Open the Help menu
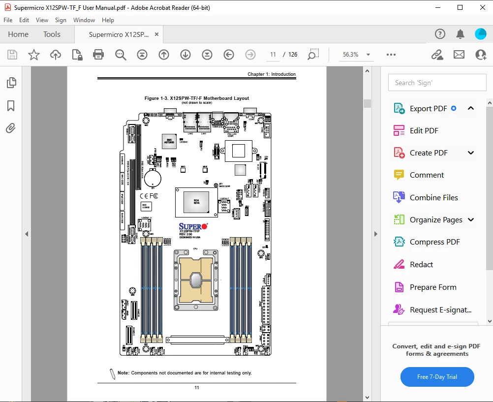Viewport: 493px width, 402px height. click(x=108, y=20)
